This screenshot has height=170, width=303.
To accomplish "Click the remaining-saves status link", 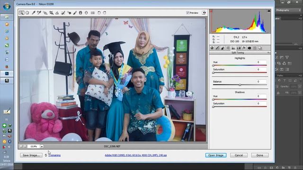I will pos(54,155).
